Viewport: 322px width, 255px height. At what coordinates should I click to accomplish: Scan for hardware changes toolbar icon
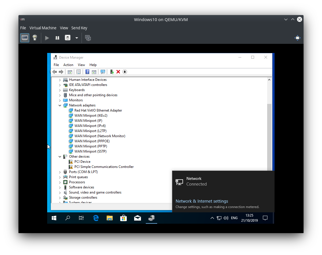(103, 72)
